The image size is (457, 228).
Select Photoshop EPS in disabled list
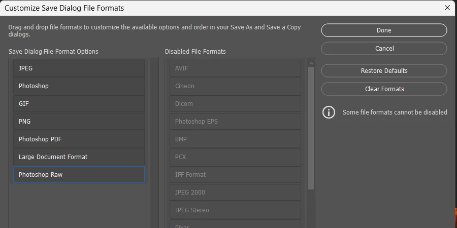point(235,121)
